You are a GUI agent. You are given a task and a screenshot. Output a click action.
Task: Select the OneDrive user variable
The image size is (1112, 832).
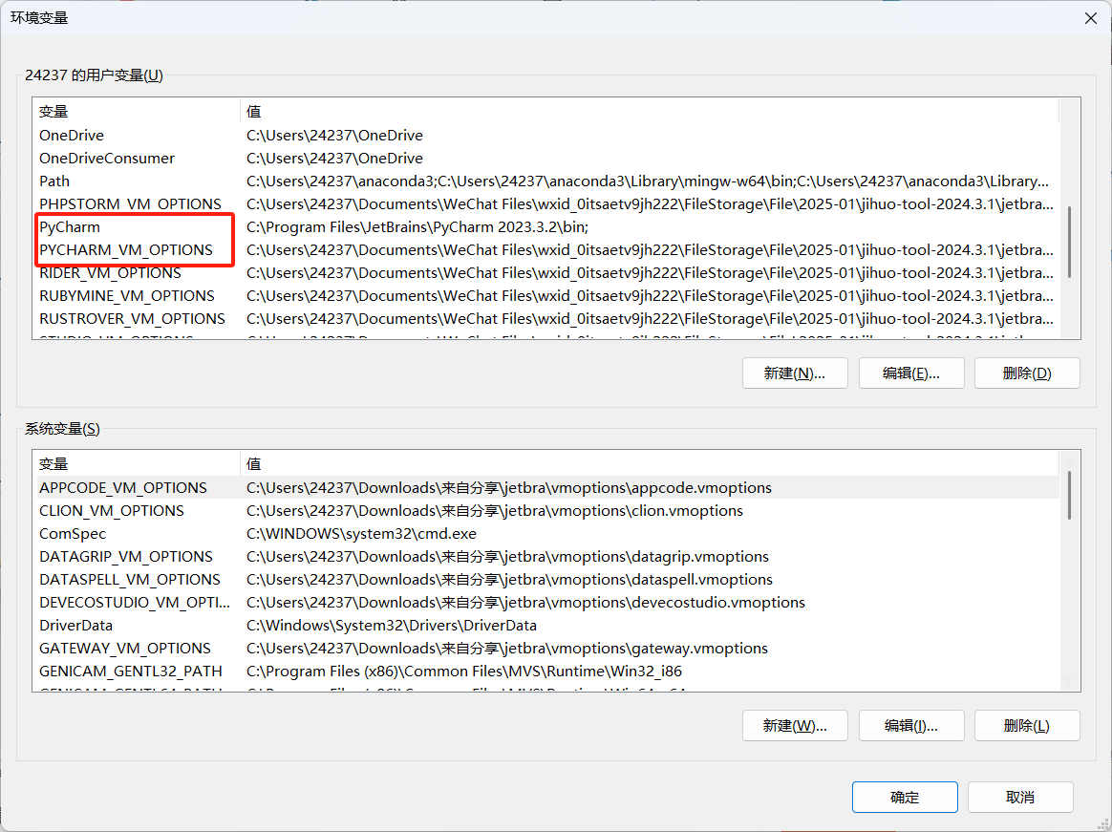72,135
